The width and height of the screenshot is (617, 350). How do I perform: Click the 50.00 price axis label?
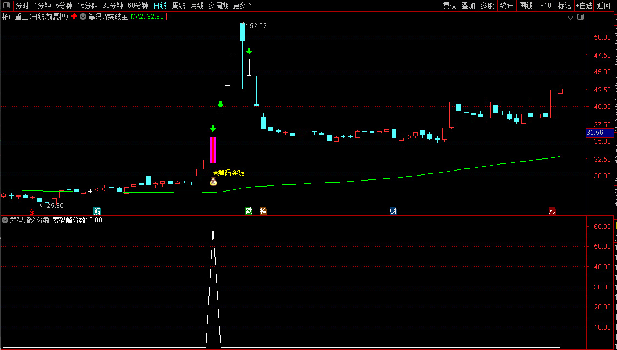tap(603, 37)
